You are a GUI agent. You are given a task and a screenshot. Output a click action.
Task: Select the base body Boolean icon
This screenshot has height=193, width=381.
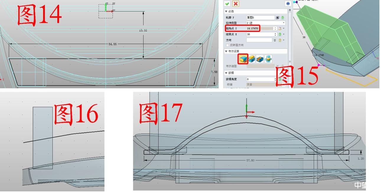point(244,59)
